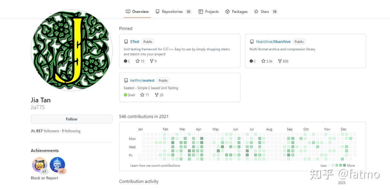The height and width of the screenshot is (190, 390).
Task: Click the fork icon on the STest card
Action: pos(151,61)
